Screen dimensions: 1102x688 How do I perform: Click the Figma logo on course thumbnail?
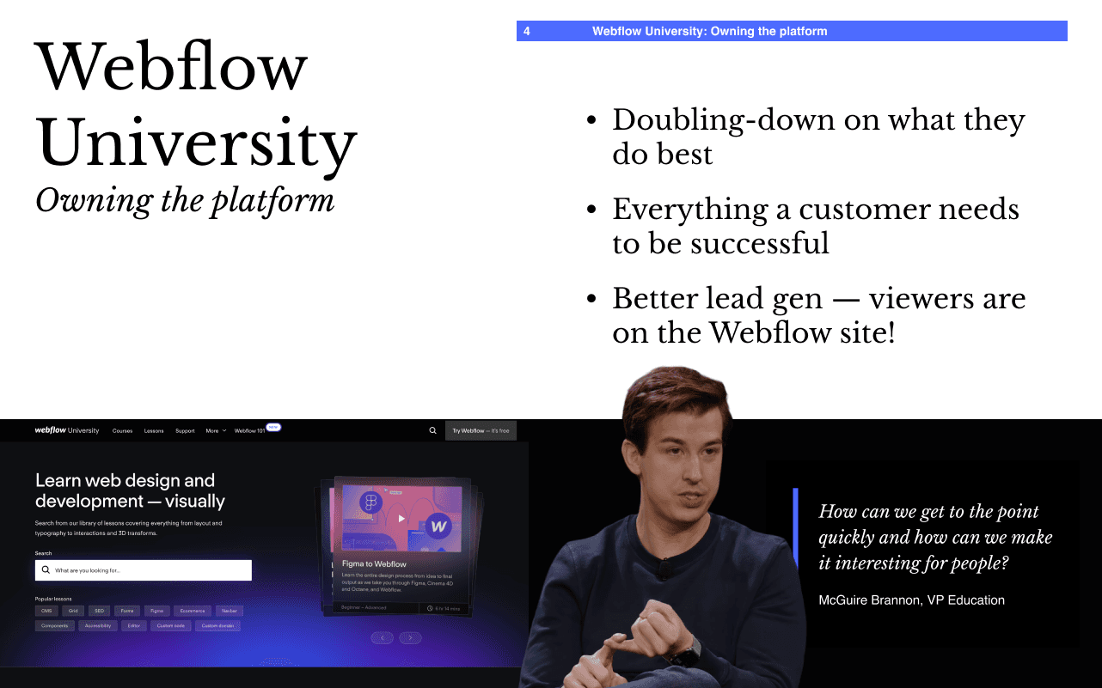pyautogui.click(x=371, y=503)
